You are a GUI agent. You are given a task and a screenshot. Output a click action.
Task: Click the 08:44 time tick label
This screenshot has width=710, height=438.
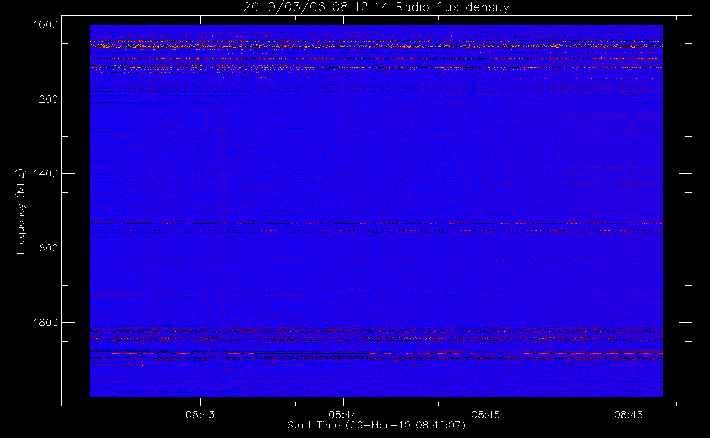[343, 415]
